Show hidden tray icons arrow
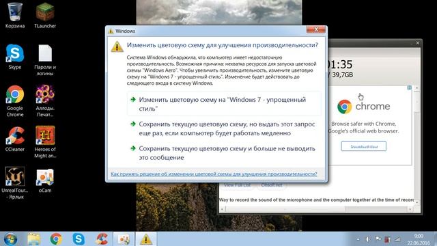437x246 pixels. pyautogui.click(x=358, y=239)
